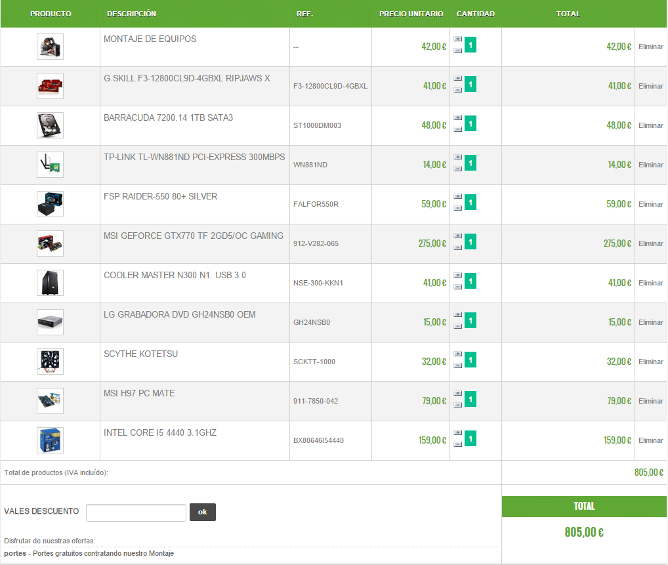Decrease quantity of SCYTHE KOTETSU
Screen dimensions: 668x565
tap(457, 366)
